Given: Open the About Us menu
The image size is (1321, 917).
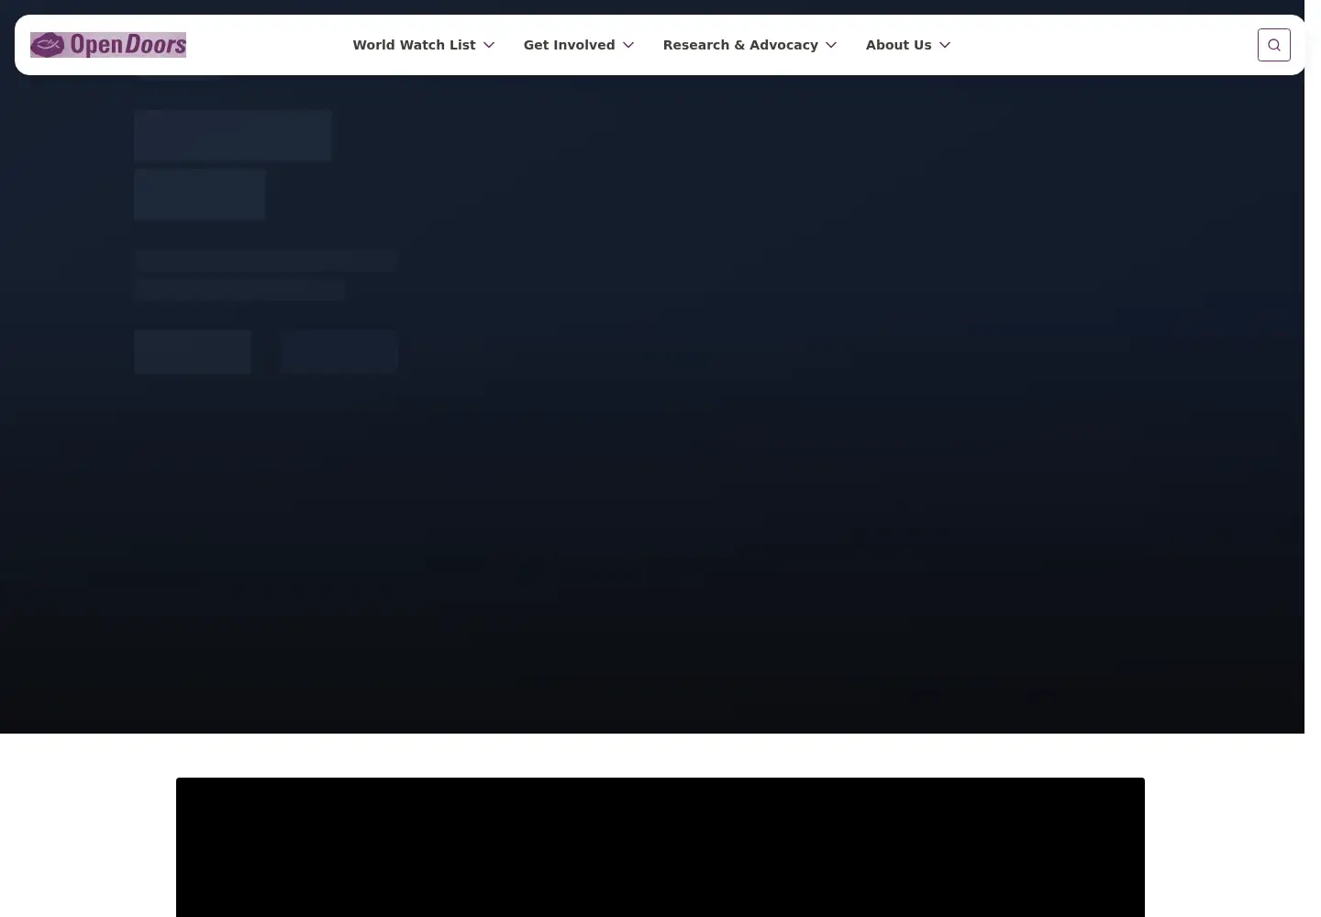Looking at the screenshot, I should 908,45.
